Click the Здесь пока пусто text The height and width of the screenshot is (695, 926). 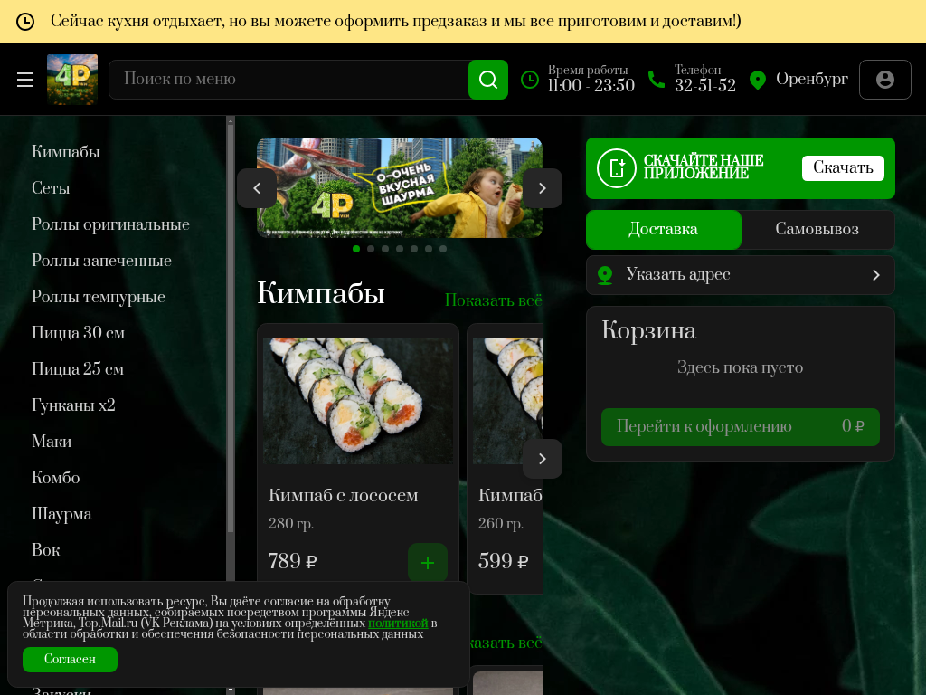click(x=740, y=367)
